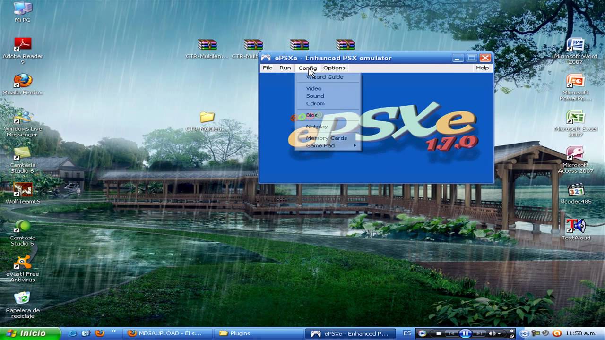Select avast! Free Antivirus desktop icon
Image resolution: width=605 pixels, height=340 pixels.
(22, 269)
